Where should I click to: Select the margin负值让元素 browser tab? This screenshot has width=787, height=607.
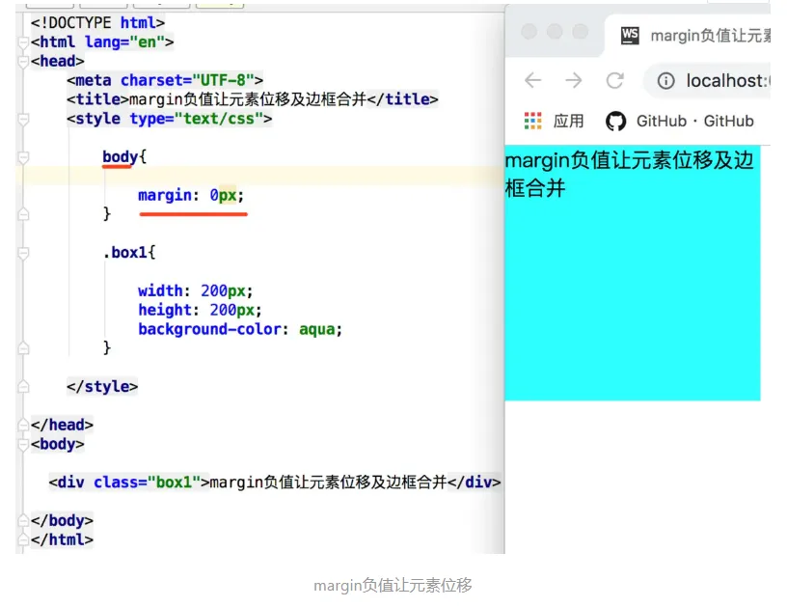click(695, 36)
